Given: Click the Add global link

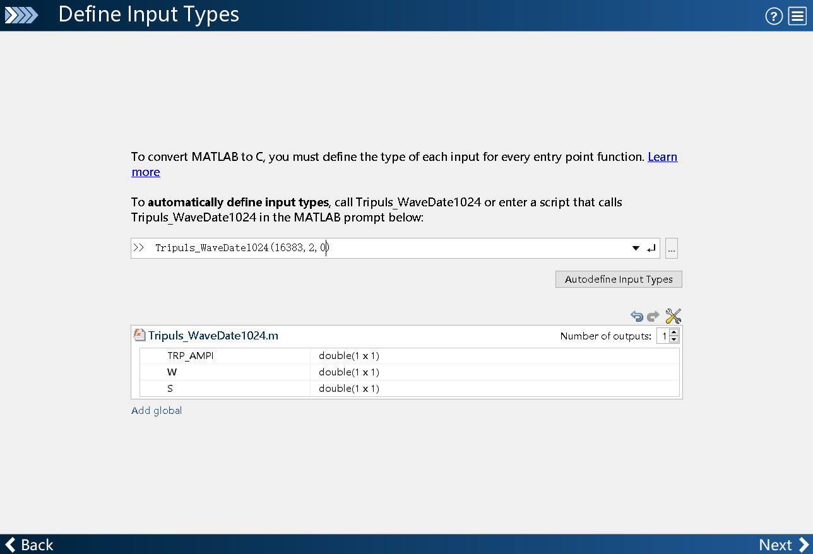Looking at the screenshot, I should (157, 411).
